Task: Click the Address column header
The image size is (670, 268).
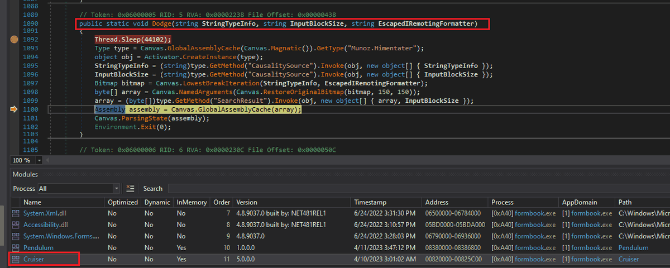Action: [437, 202]
